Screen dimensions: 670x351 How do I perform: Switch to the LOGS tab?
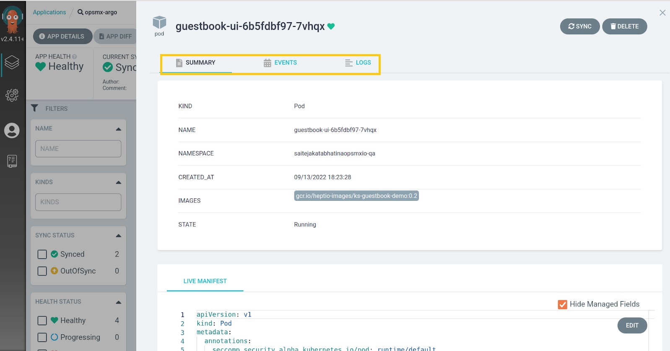[358, 63]
